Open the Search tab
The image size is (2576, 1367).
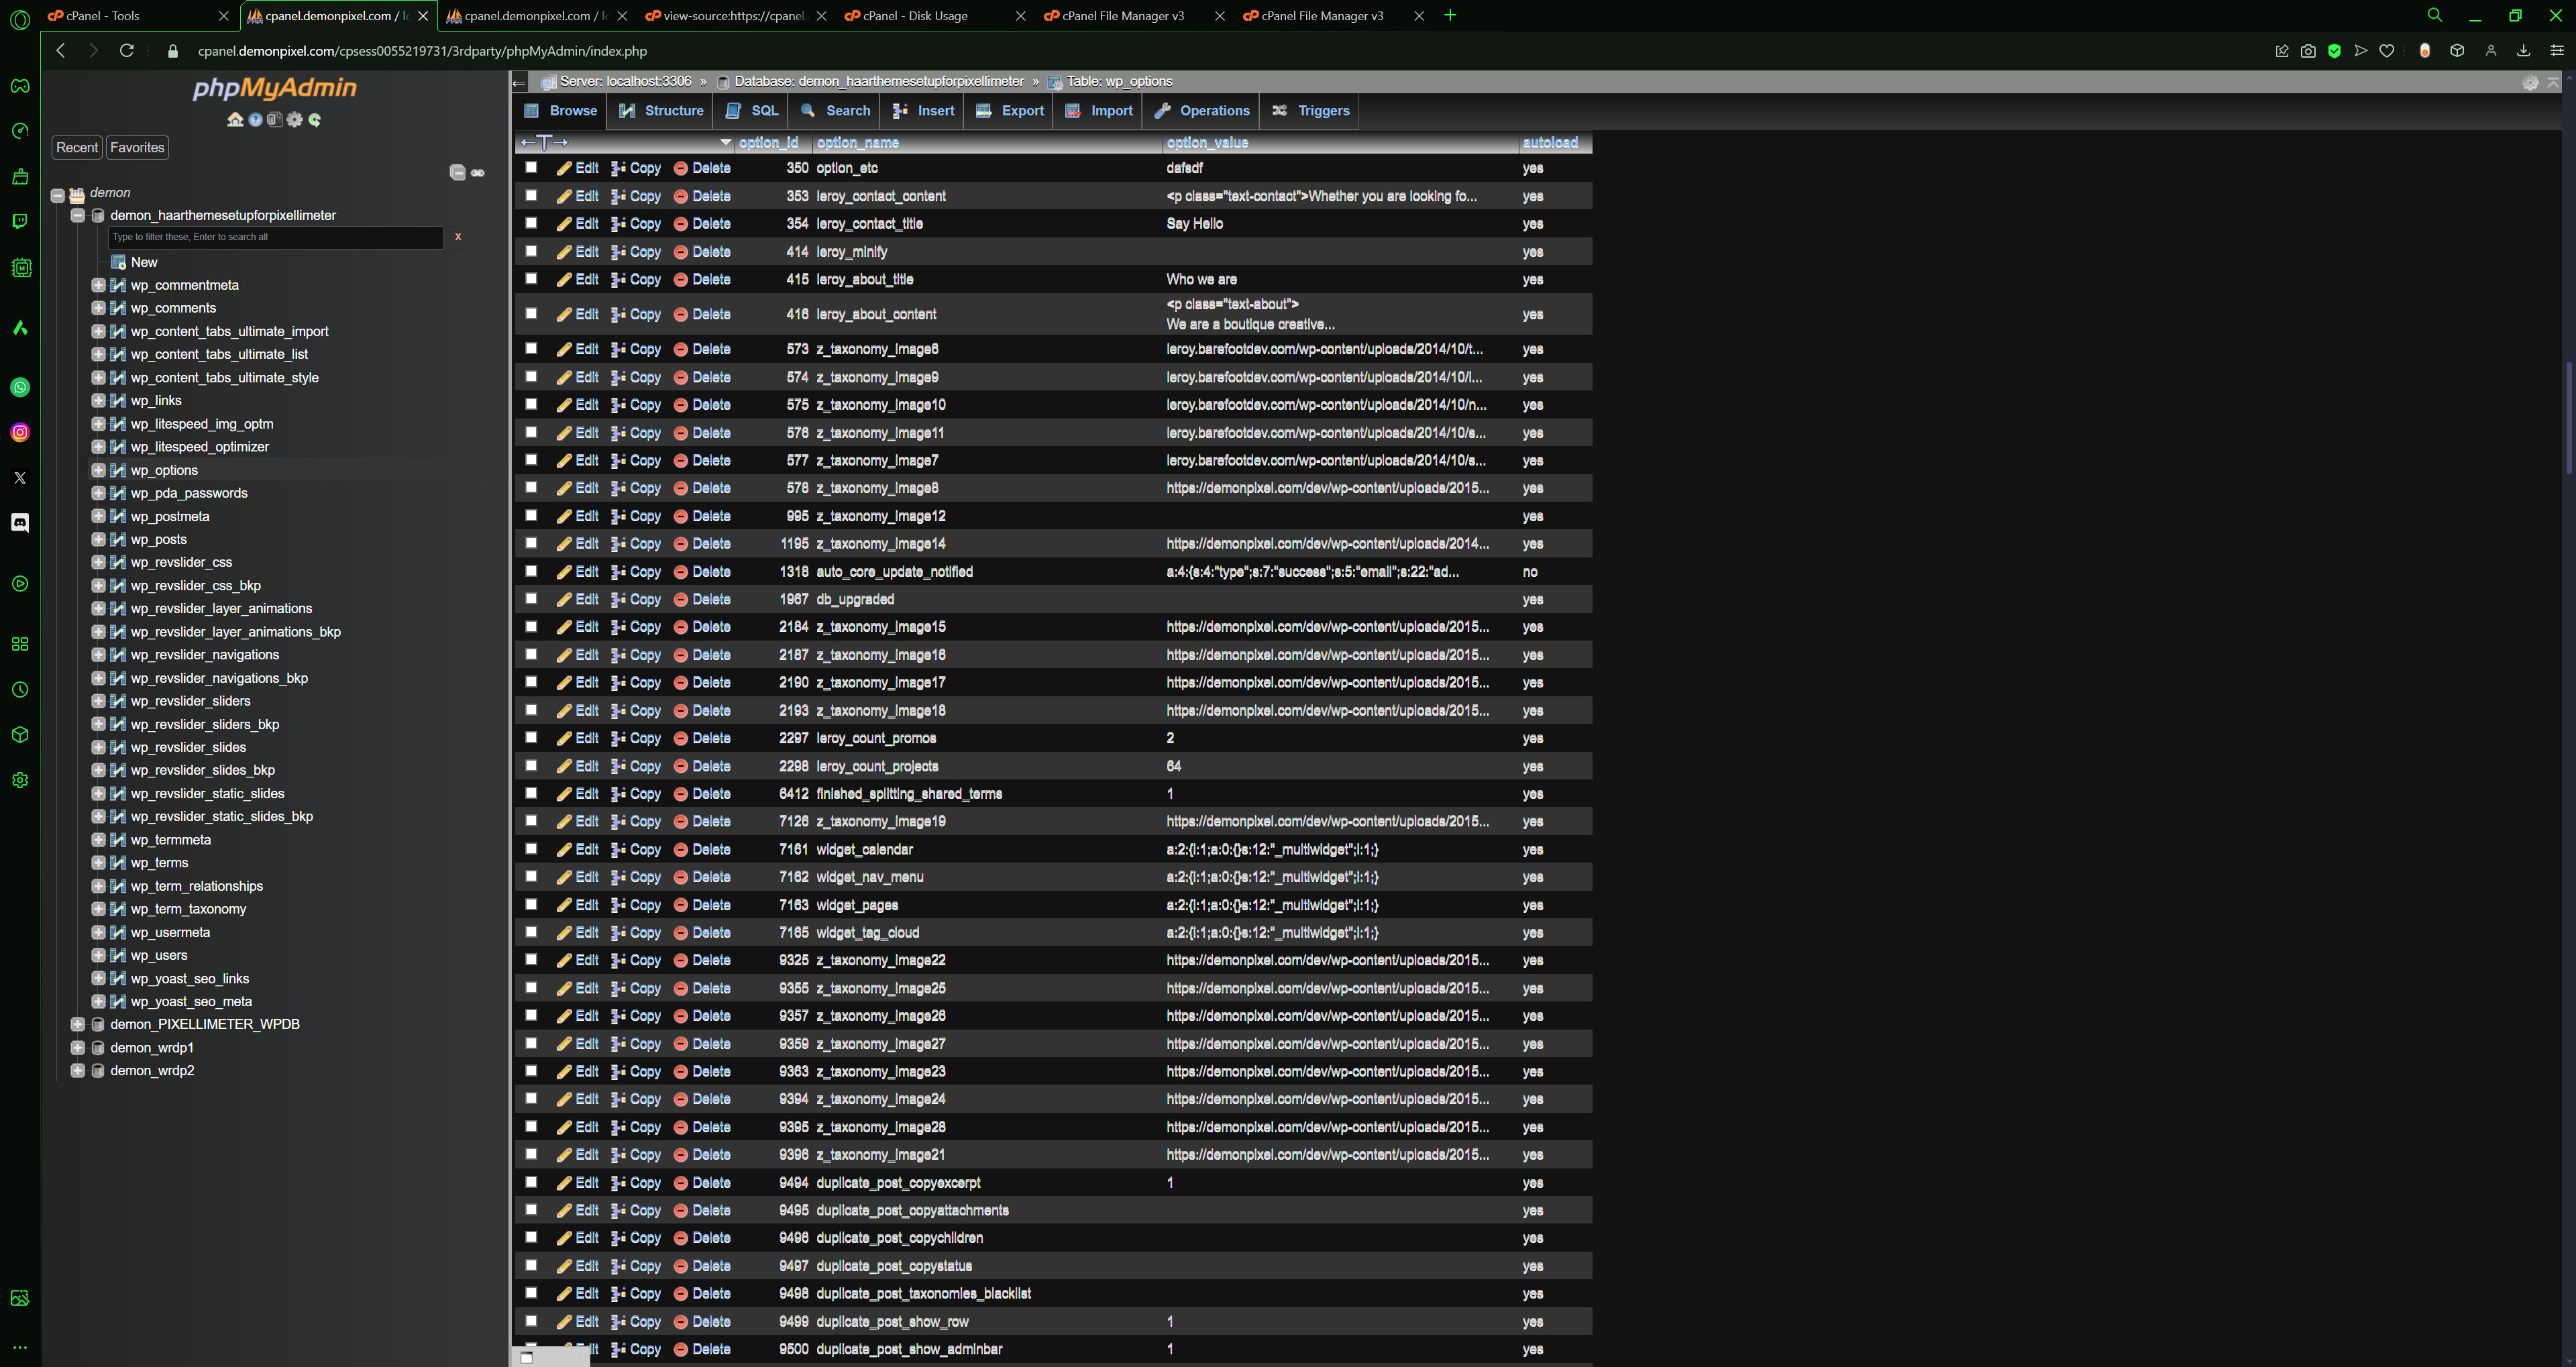[x=835, y=111]
